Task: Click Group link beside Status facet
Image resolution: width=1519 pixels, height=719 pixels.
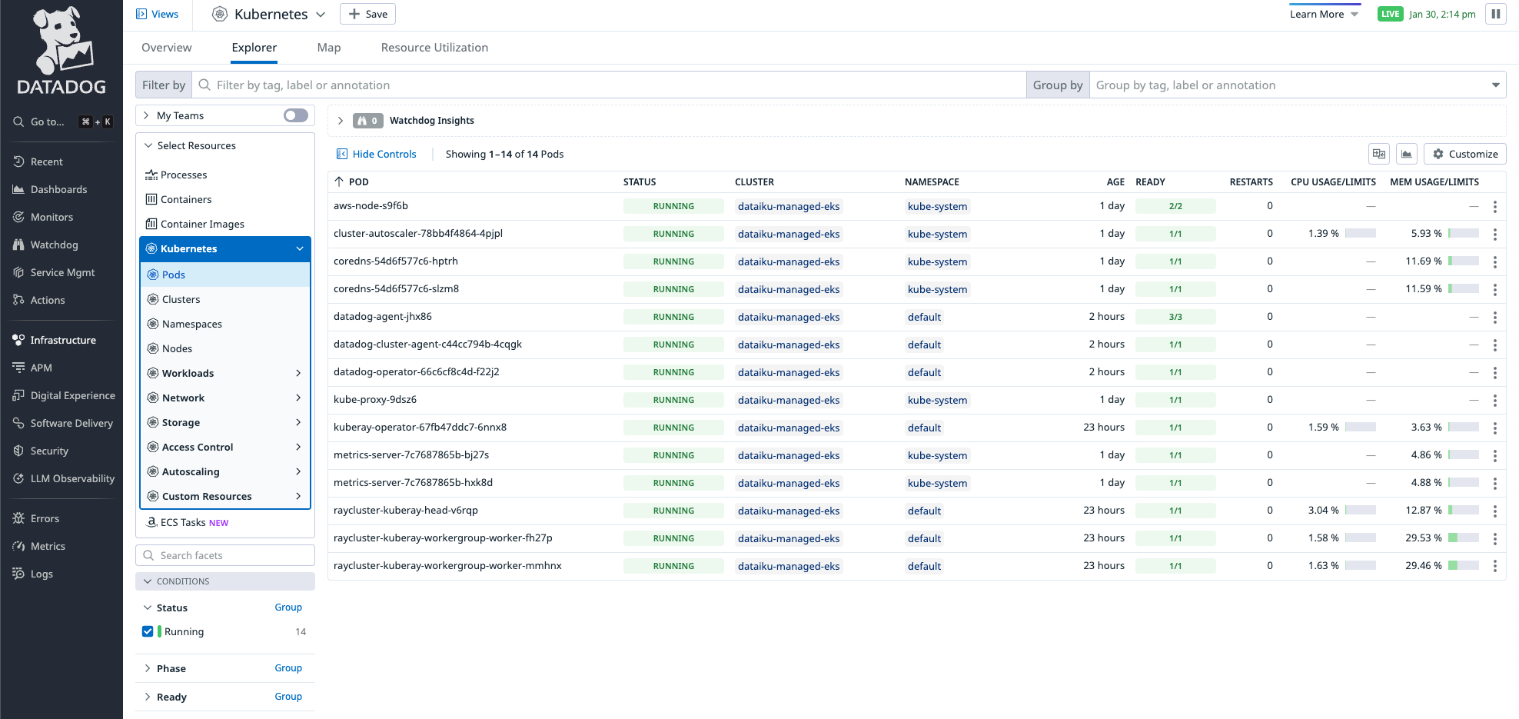Action: (288, 607)
